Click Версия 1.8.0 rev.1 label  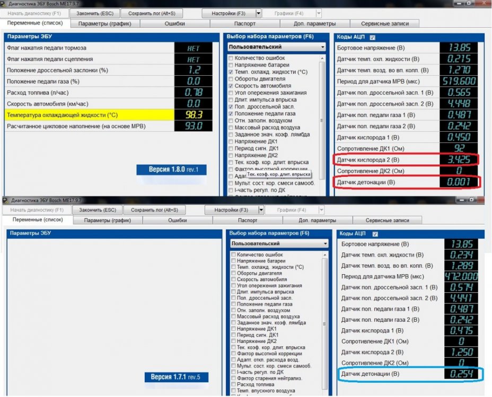(x=172, y=169)
